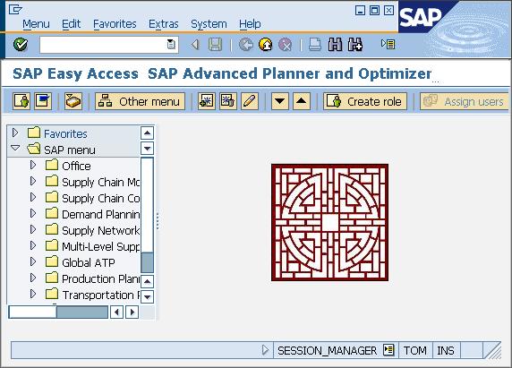Click the Create role button
The width and height of the screenshot is (512, 368).
[365, 101]
